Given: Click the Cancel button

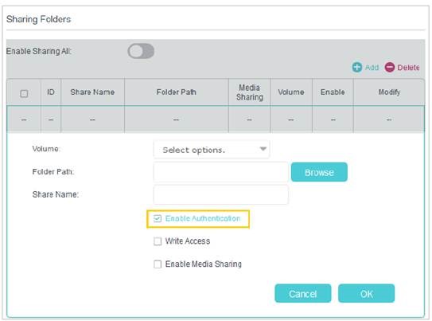Looking at the screenshot, I should click(x=303, y=293).
